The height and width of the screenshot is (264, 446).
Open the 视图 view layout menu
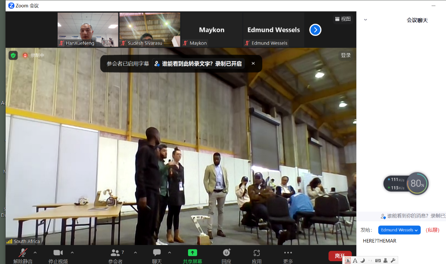[x=343, y=19]
